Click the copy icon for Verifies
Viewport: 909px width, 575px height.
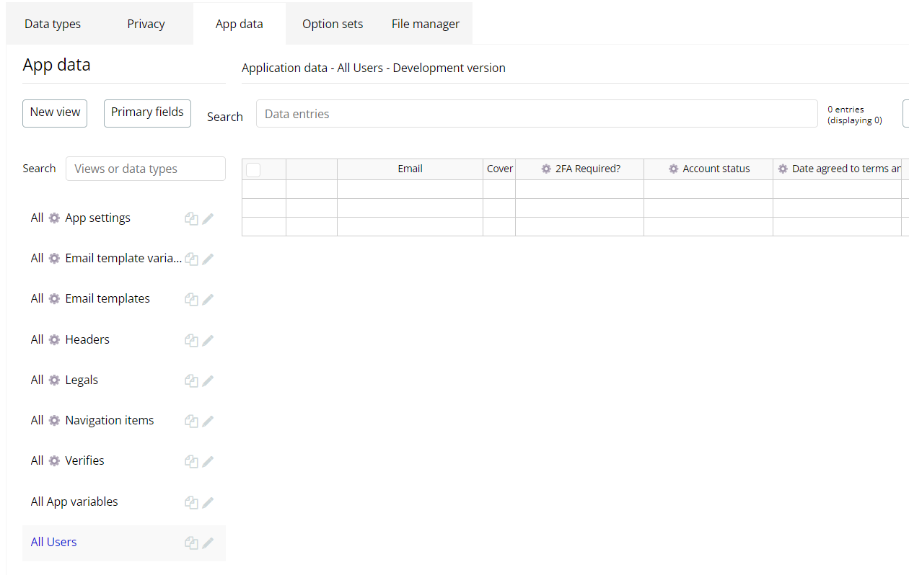tap(191, 461)
